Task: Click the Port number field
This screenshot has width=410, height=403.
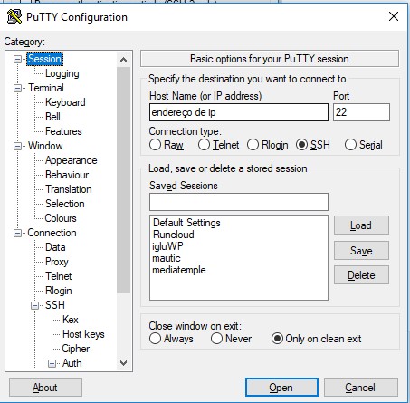Action: coord(361,112)
